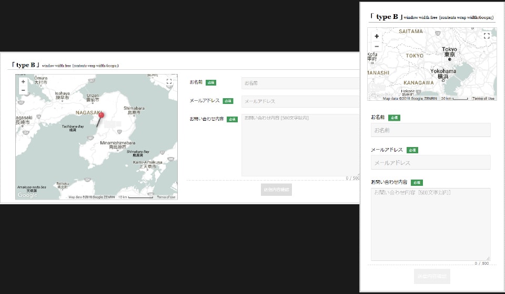Open Terms of Use on Nagasaki map
This screenshot has height=294, width=505.
166,197
